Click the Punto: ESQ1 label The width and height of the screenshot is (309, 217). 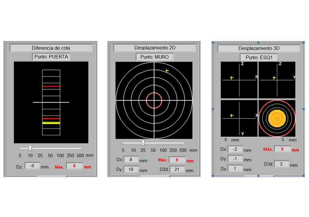point(258,57)
